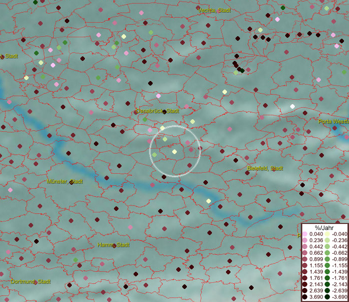The width and height of the screenshot is (349, 302).
Task: Click the Porta Westfalica label at right edge
Action: click(x=333, y=121)
